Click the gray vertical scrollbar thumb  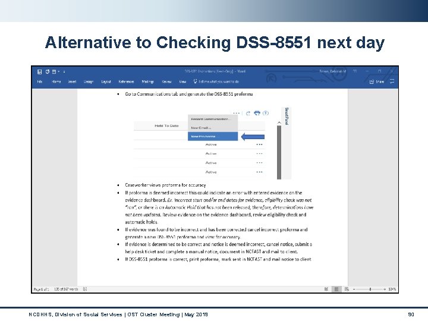pyautogui.click(x=279, y=152)
